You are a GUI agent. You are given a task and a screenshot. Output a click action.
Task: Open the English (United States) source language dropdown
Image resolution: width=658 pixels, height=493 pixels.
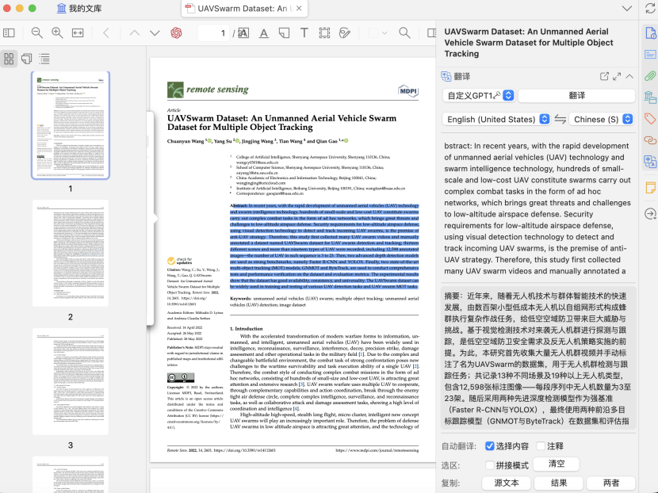click(496, 119)
